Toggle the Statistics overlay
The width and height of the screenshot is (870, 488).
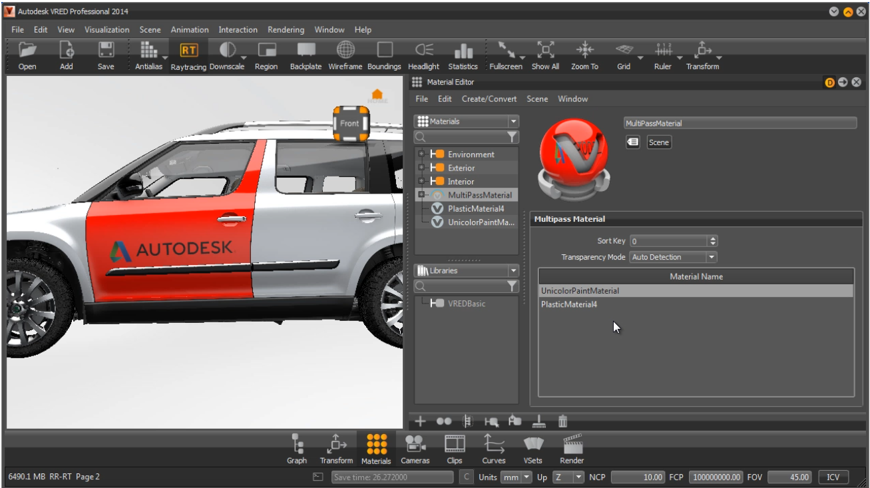tap(463, 50)
